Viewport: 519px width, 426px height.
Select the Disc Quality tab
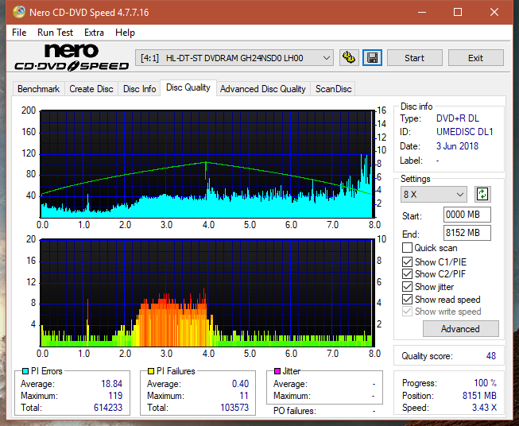click(x=188, y=87)
